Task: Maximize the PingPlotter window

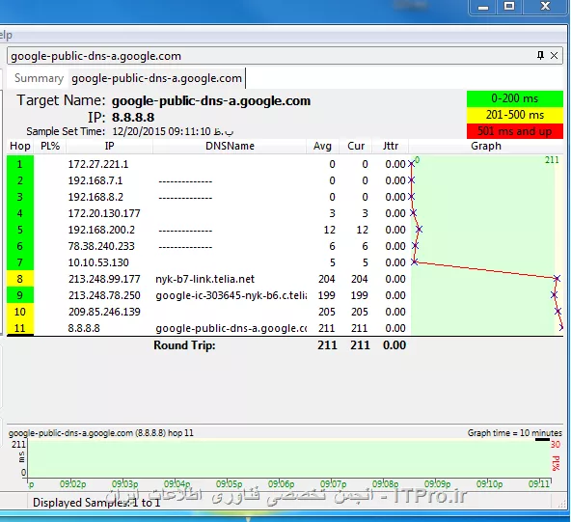Action: [509, 7]
